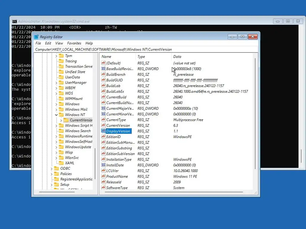Click the Policies folder icon
Viewport: 306px width, 229px height.
[56, 174]
